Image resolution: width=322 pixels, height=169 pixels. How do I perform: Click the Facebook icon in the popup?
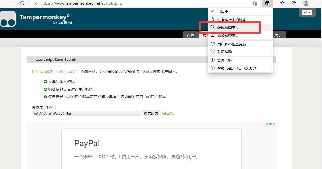click(x=250, y=68)
